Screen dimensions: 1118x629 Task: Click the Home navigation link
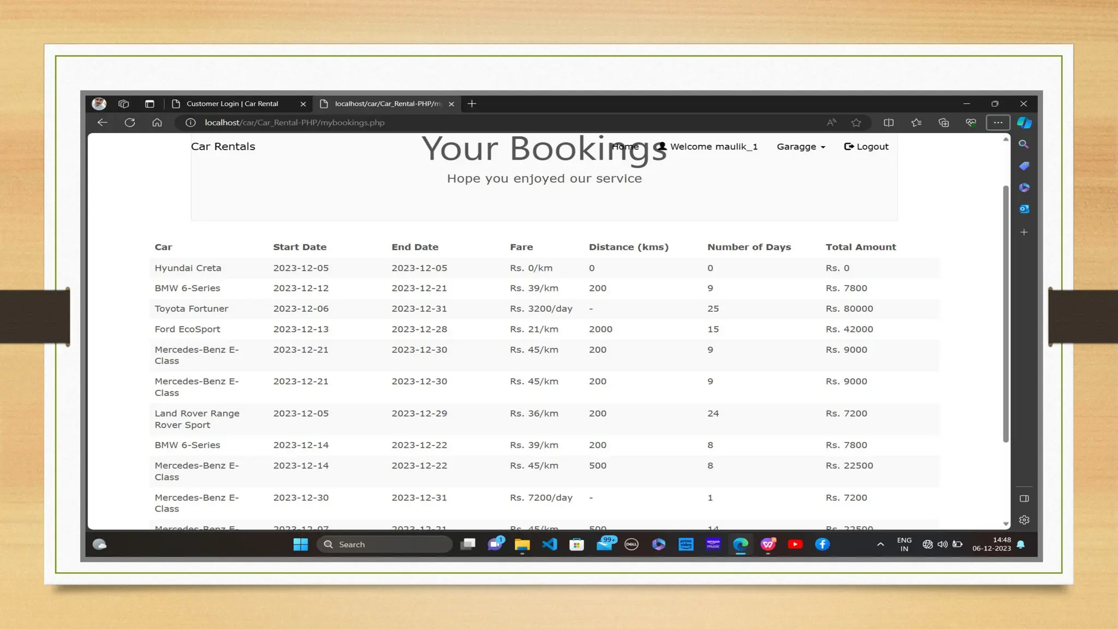[x=625, y=146]
